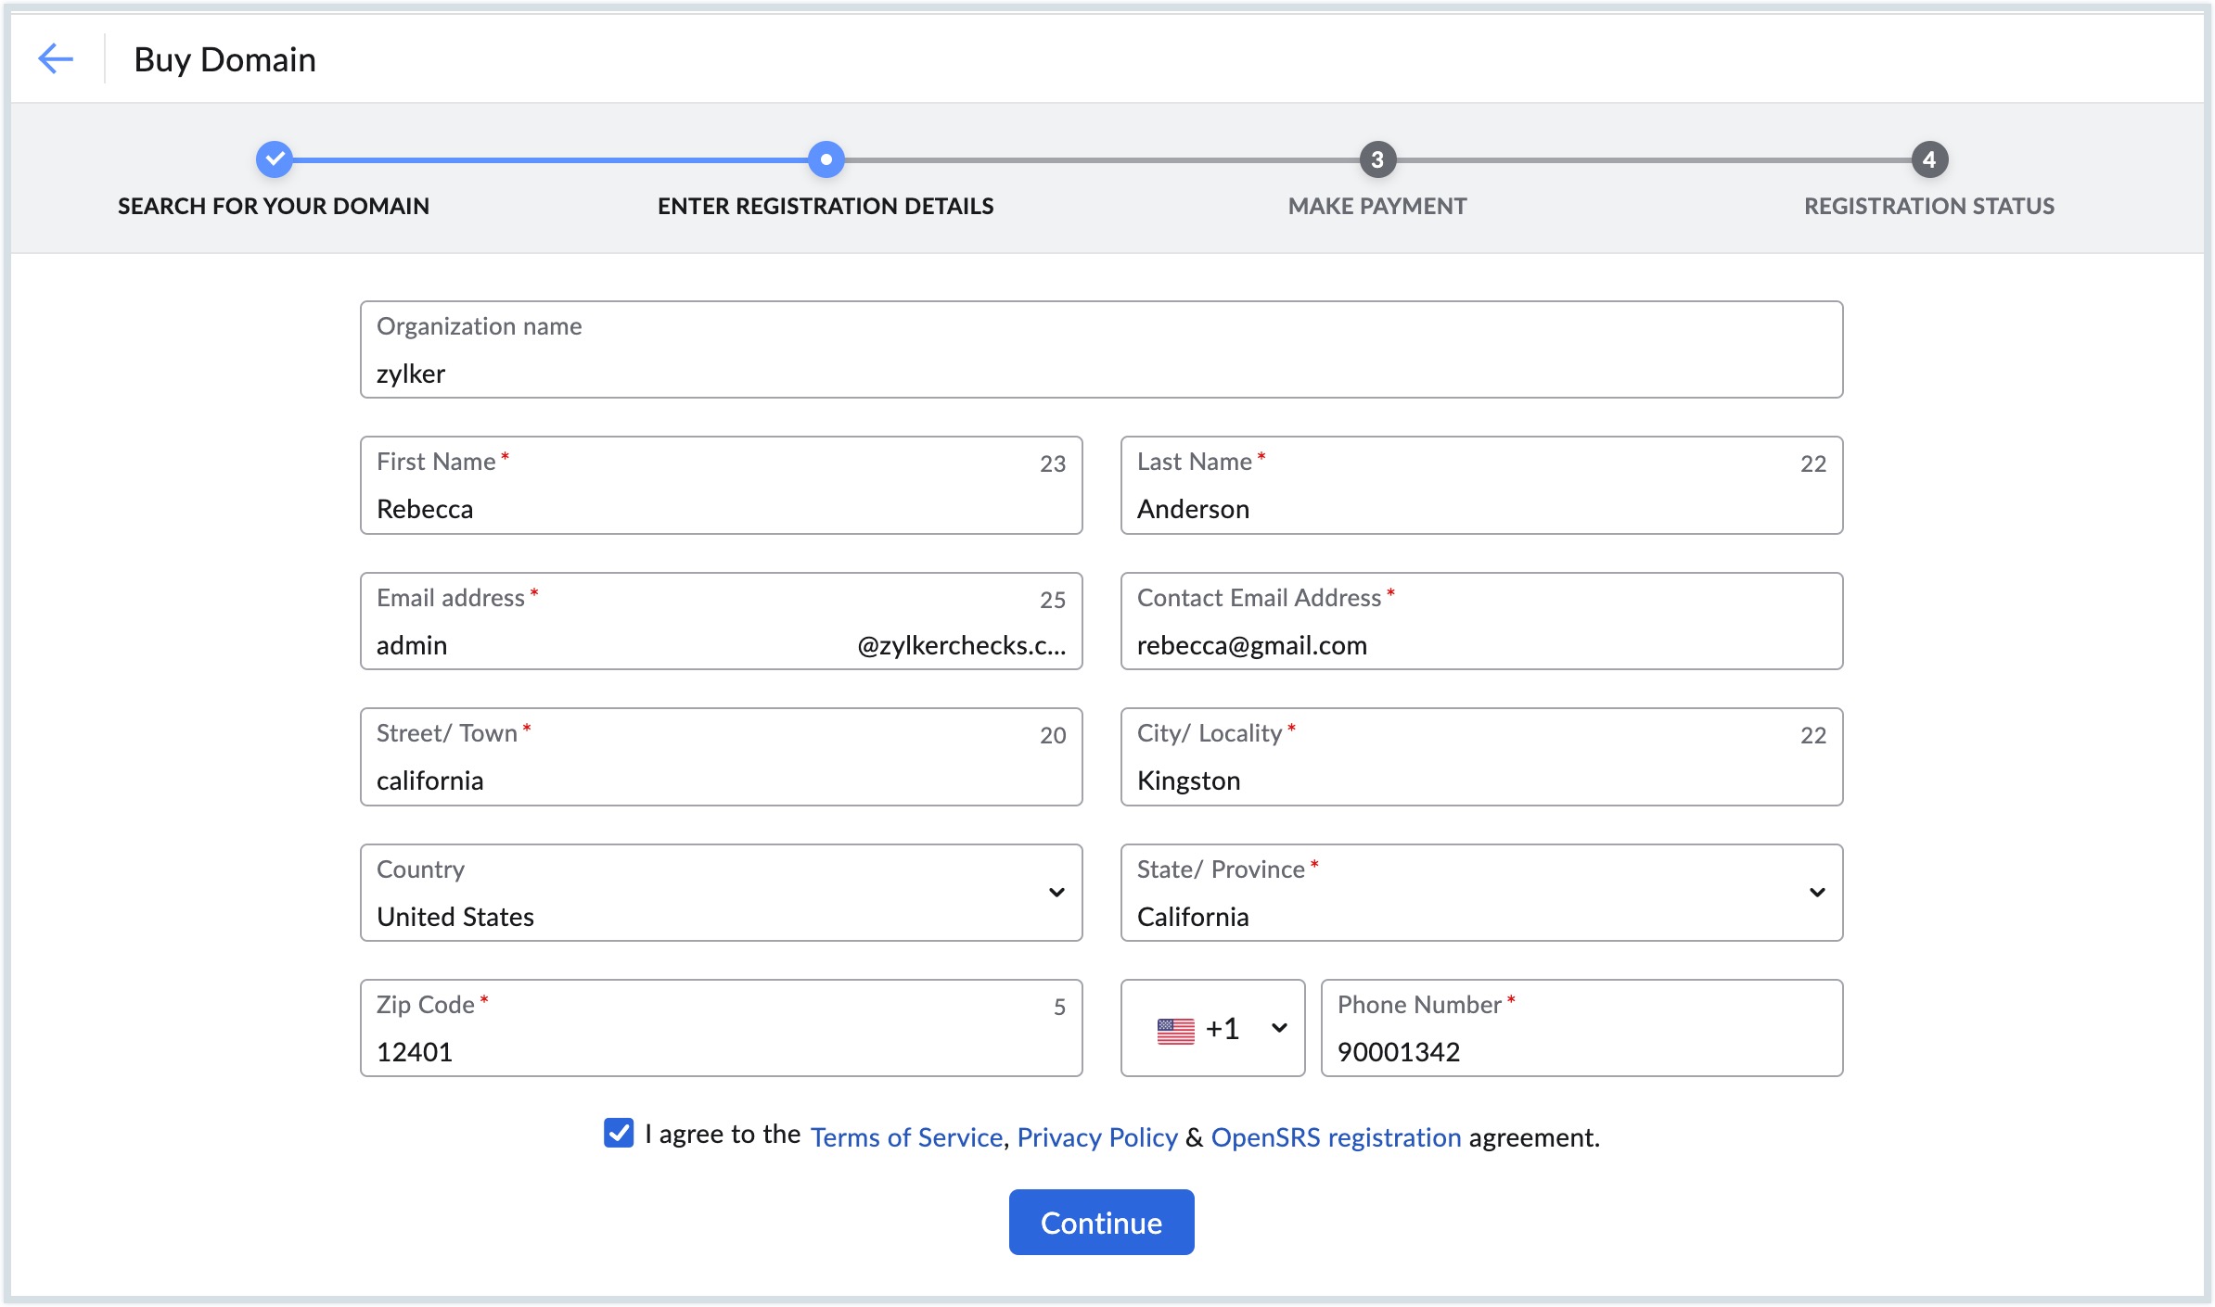Image resolution: width=2215 pixels, height=1307 pixels.
Task: Click the City/ Locality field
Action: point(1481,756)
